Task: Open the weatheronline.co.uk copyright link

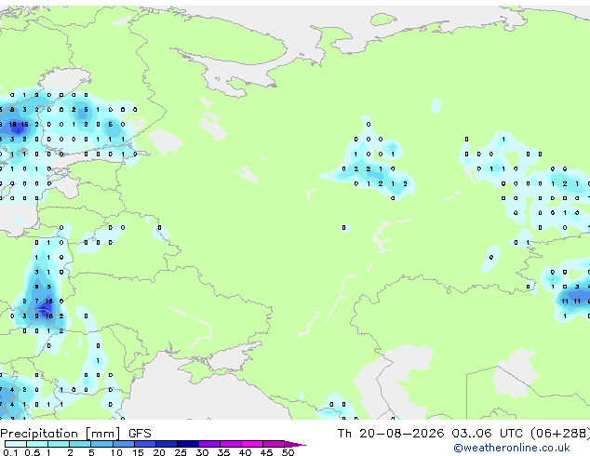Action: pos(511,448)
